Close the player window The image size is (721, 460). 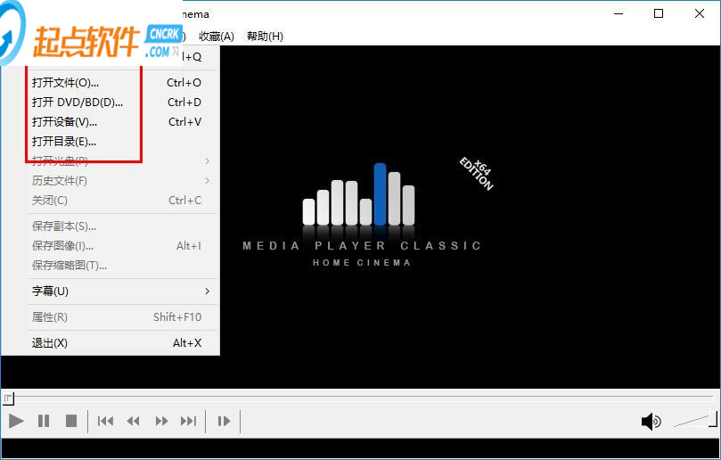coord(700,13)
